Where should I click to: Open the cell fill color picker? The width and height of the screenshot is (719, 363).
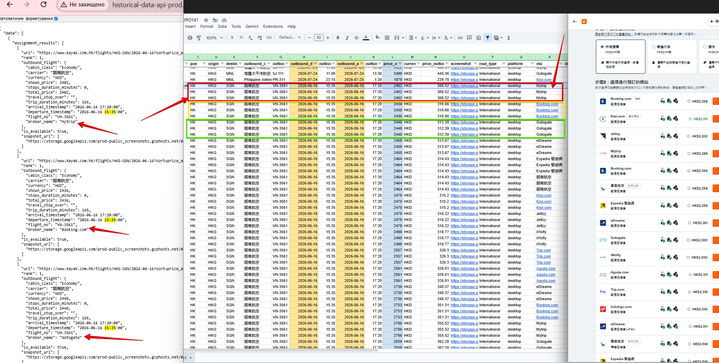coord(377,38)
